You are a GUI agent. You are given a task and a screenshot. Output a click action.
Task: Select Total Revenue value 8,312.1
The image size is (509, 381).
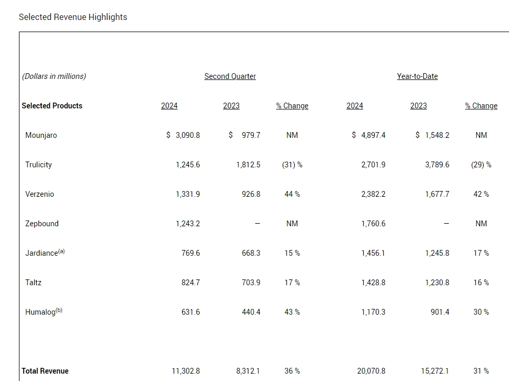pos(248,371)
